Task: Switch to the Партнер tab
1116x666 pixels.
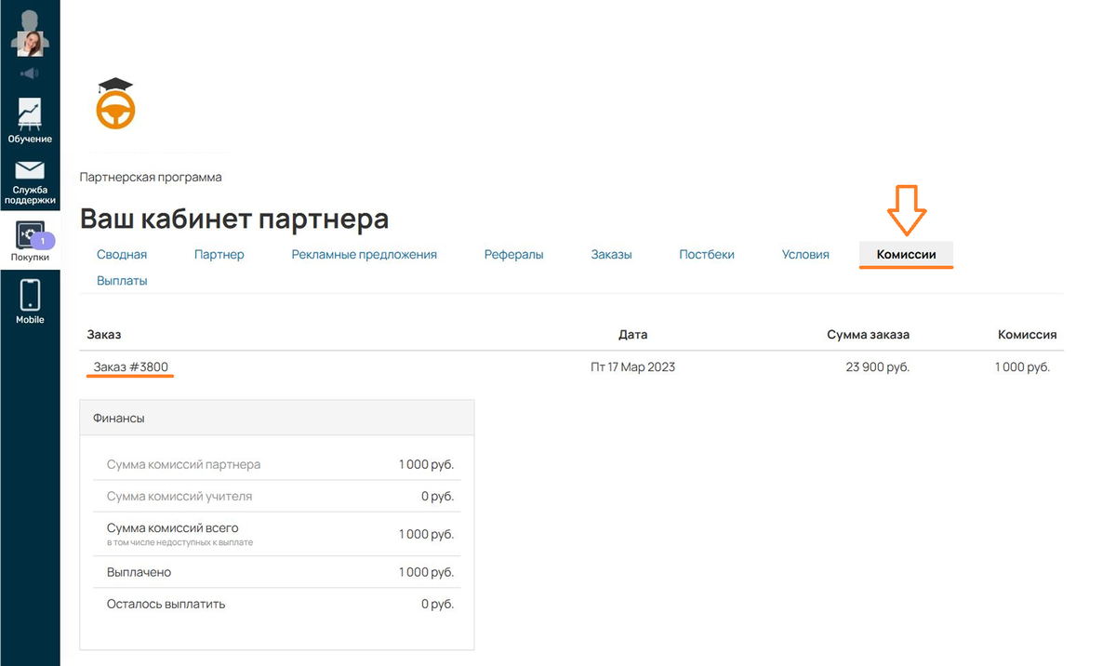Action: coord(219,254)
